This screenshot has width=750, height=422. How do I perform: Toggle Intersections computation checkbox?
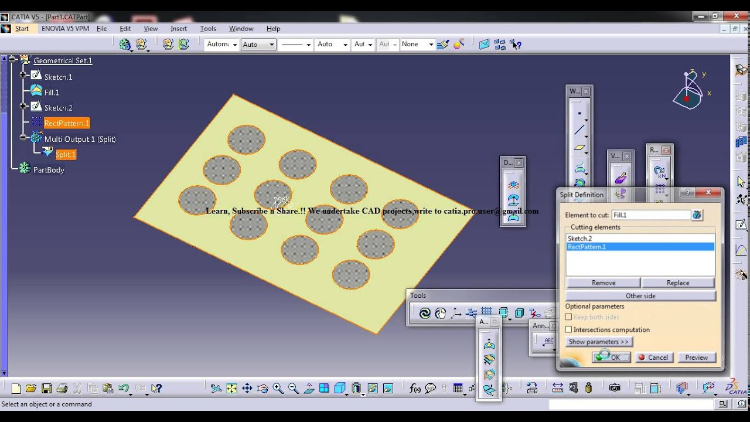click(x=568, y=329)
